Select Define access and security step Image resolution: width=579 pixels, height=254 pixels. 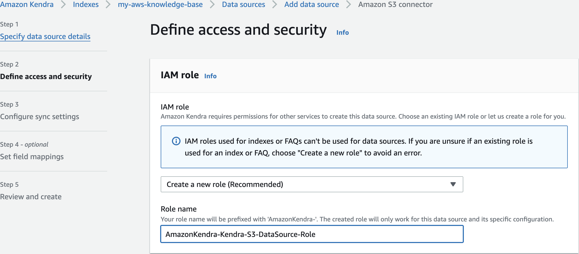46,76
